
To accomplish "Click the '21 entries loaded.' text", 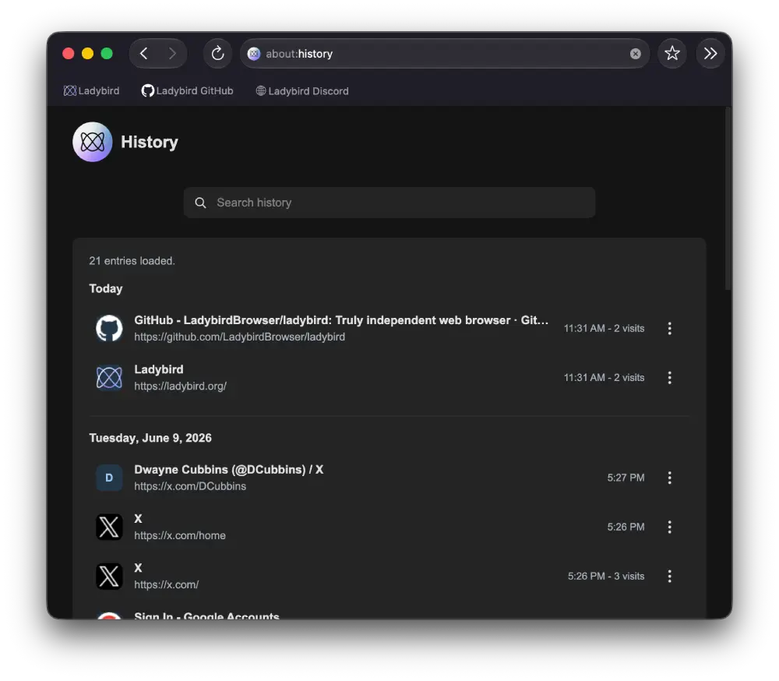I will pyautogui.click(x=132, y=261).
